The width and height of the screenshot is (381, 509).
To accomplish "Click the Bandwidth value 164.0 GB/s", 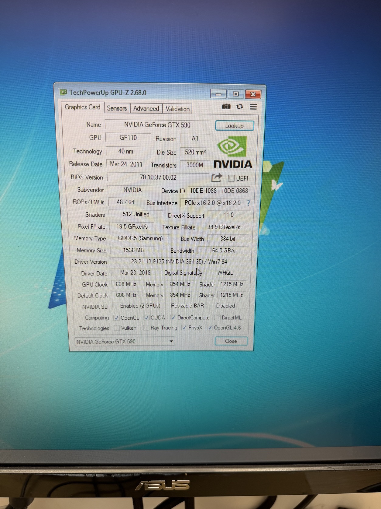I will [222, 251].
